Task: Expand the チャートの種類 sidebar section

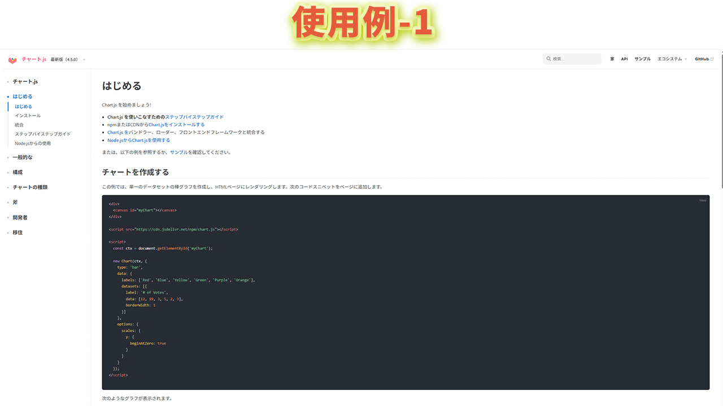Action: coord(30,187)
